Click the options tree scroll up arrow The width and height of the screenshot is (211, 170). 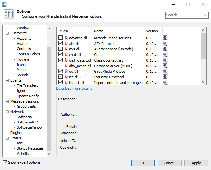click(x=49, y=28)
